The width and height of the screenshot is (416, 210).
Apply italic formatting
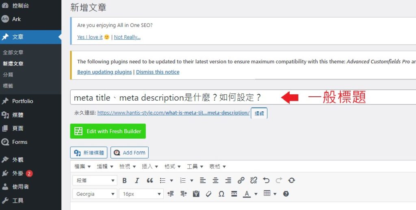point(137,181)
